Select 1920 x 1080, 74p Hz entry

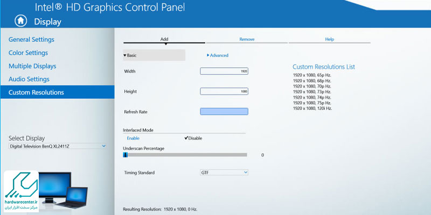point(312,97)
